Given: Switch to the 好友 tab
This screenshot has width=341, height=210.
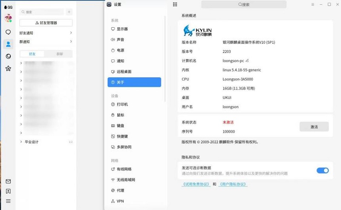Looking at the screenshot, I should click(32, 54).
